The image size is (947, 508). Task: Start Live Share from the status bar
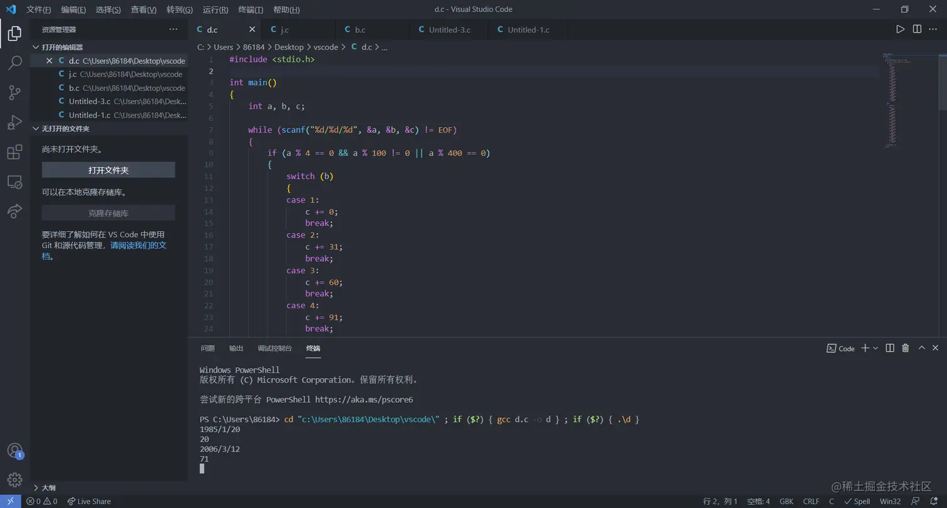89,501
